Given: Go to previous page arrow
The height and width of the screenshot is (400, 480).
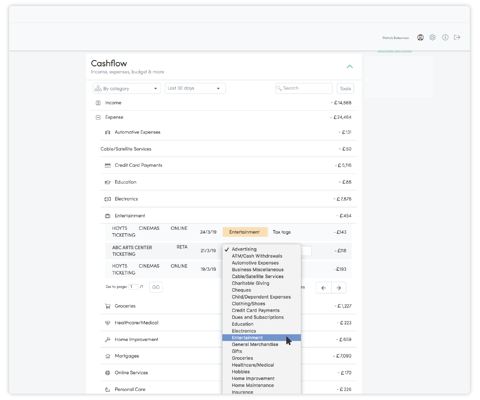Looking at the screenshot, I should click(324, 288).
